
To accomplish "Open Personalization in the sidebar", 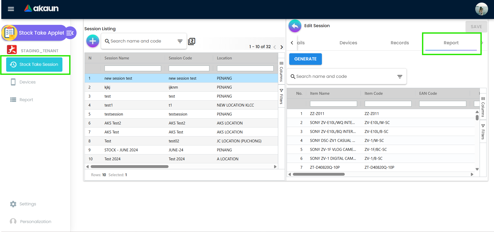I will point(35,222).
